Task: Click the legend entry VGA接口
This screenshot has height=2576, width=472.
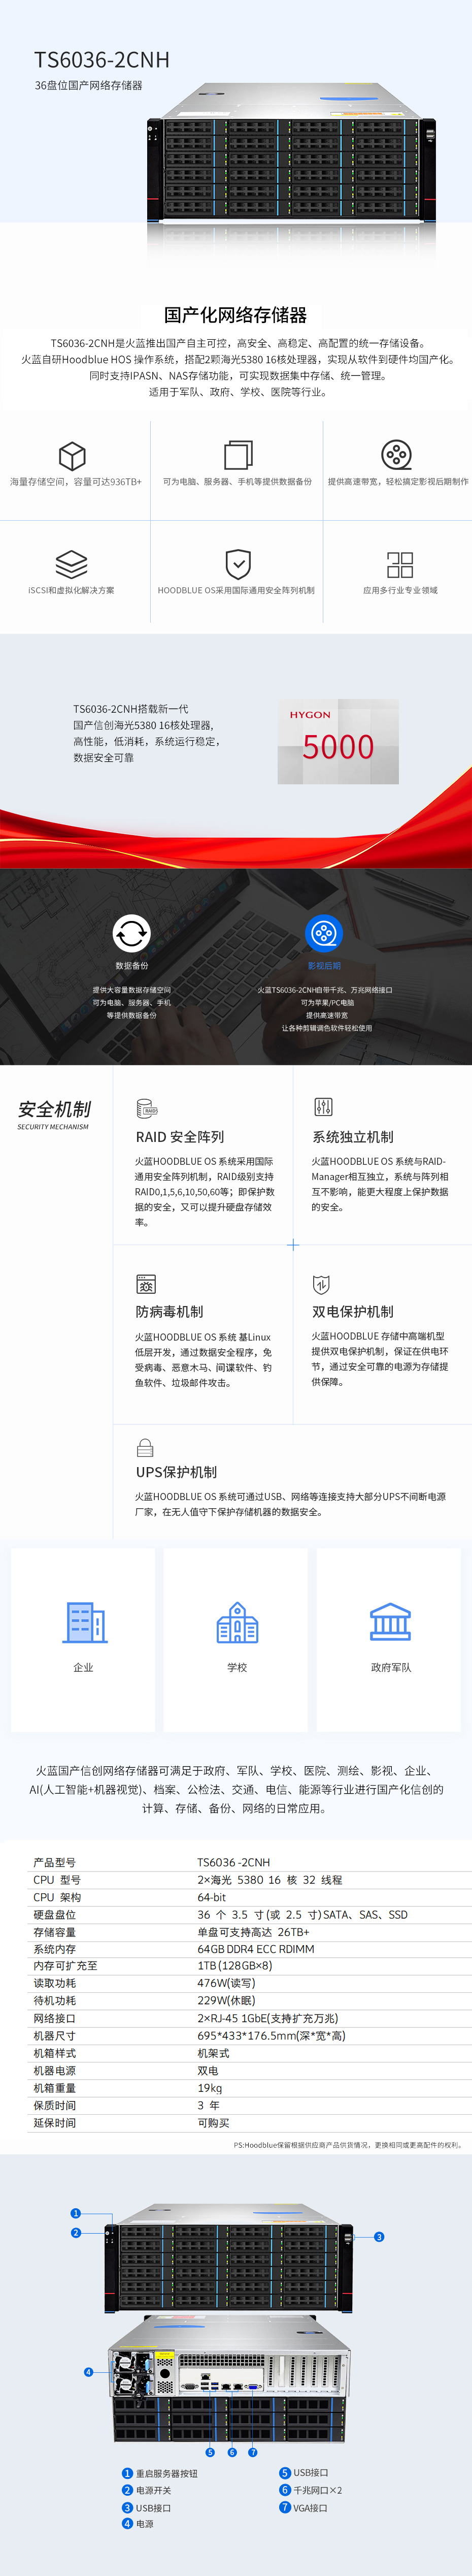Action: pos(303,2507)
